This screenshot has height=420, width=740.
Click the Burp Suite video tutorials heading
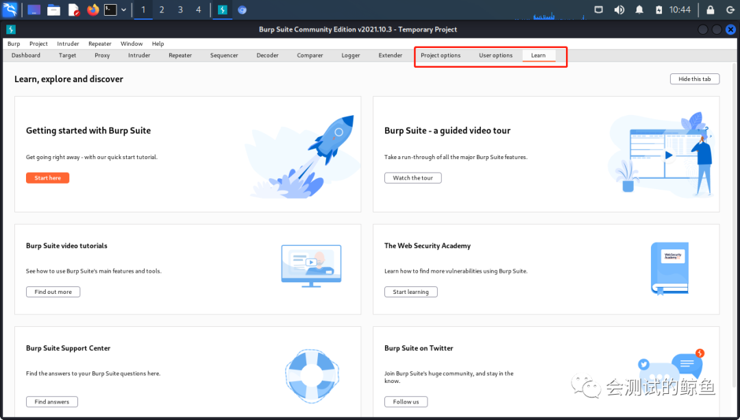pos(66,246)
